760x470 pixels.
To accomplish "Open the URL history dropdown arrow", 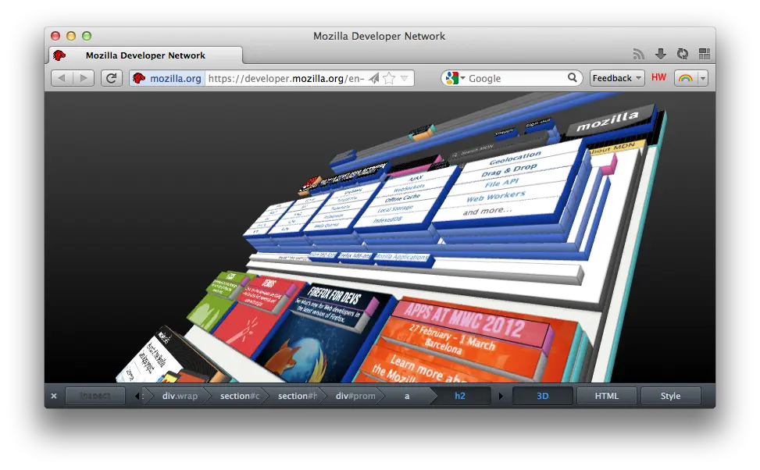I will (x=405, y=78).
